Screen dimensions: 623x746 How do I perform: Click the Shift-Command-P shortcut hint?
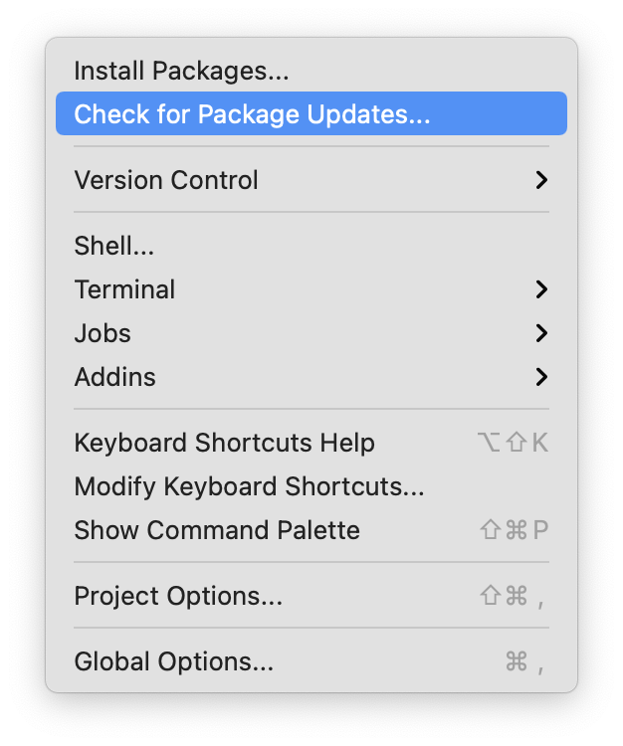pos(514,530)
